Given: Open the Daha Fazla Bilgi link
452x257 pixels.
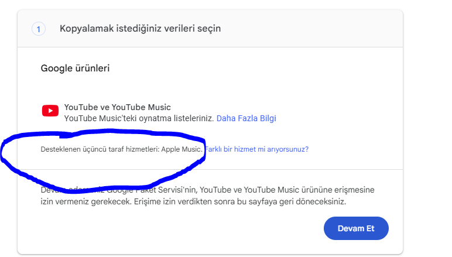Looking at the screenshot, I should point(246,118).
